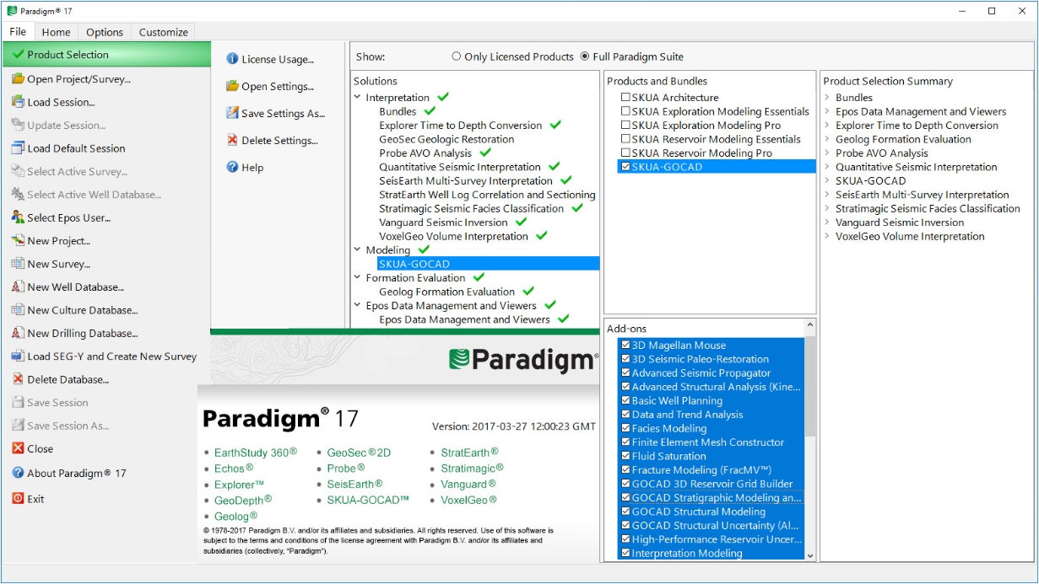Collapse the Modeling solutions group
The height and width of the screenshot is (584, 1039).
pyautogui.click(x=358, y=249)
